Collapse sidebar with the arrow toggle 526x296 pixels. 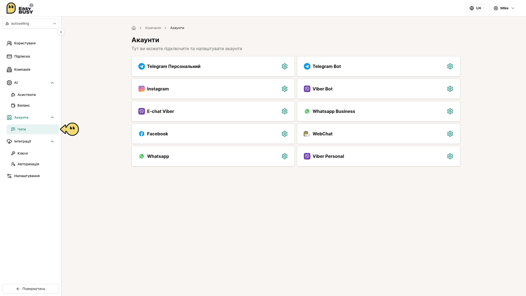tap(61, 32)
